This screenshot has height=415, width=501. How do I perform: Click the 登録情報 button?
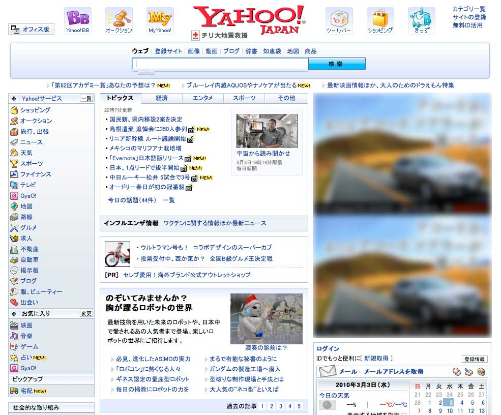click(x=475, y=359)
